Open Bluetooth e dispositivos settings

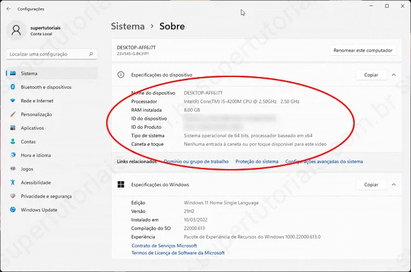coord(52,87)
